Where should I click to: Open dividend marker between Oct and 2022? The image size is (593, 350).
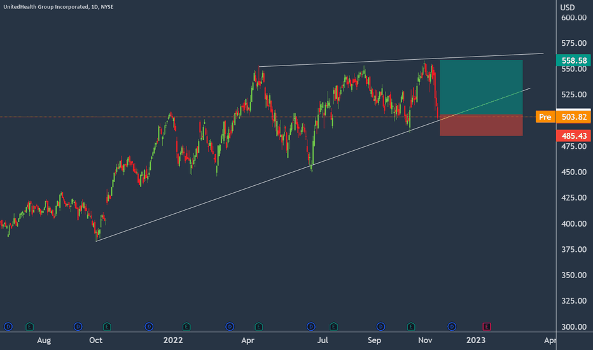(x=149, y=326)
